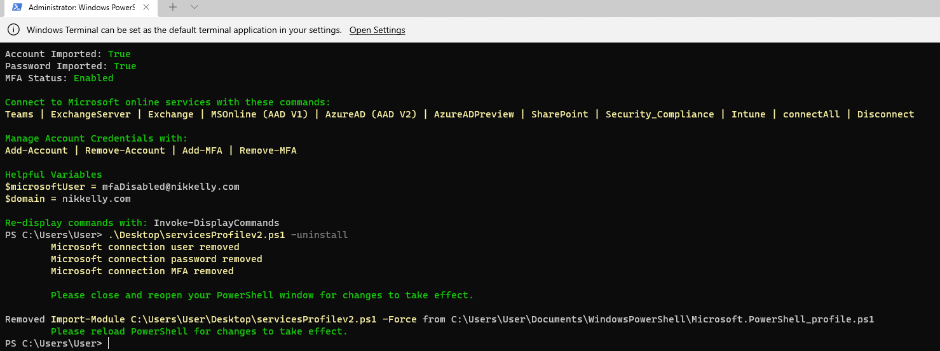Screen dimensions: 940x351
Task: Click the Microsoft.PowerShell_profile.ps1 path text
Action: tap(783, 319)
